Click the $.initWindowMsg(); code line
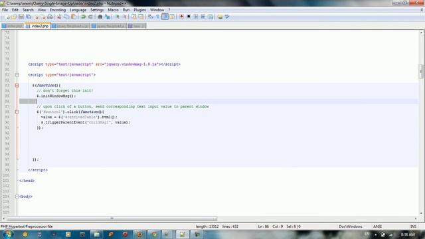The width and height of the screenshot is (425, 239). click(x=56, y=96)
